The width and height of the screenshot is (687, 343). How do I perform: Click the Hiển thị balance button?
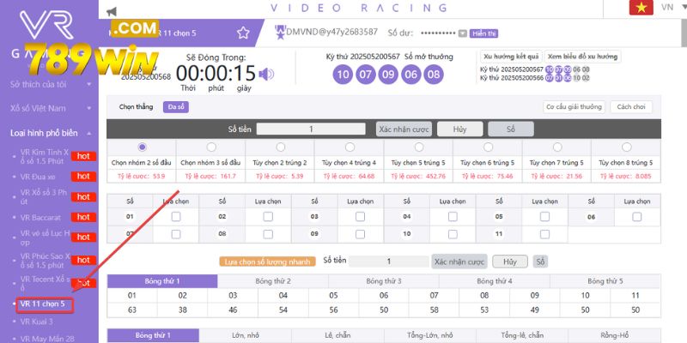pyautogui.click(x=483, y=33)
